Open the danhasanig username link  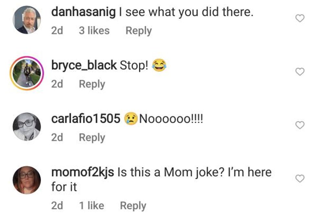pyautogui.click(x=83, y=13)
